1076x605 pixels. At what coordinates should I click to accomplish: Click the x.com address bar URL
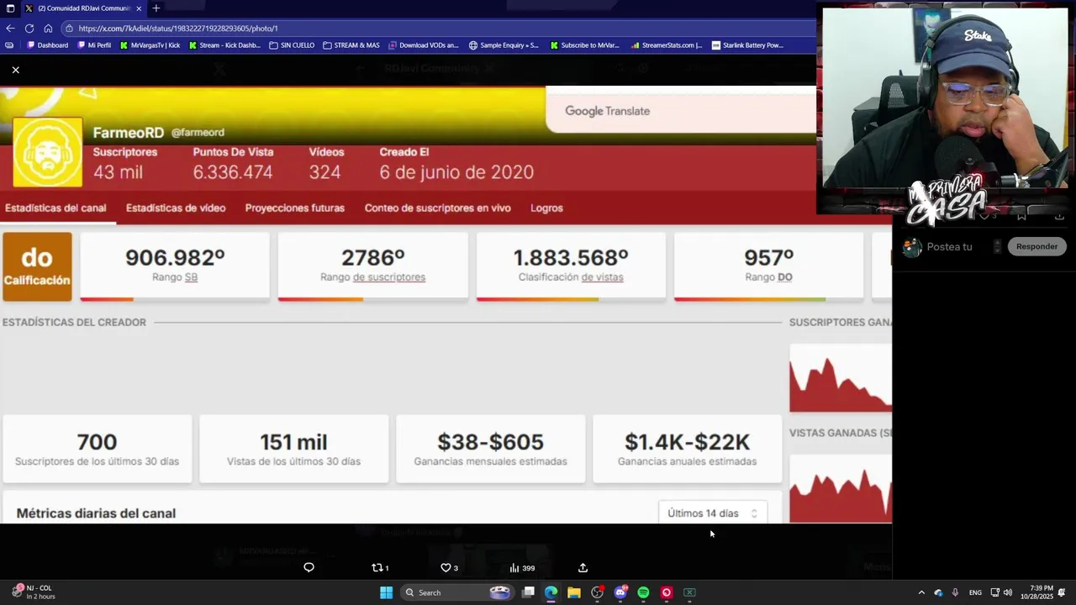(178, 28)
